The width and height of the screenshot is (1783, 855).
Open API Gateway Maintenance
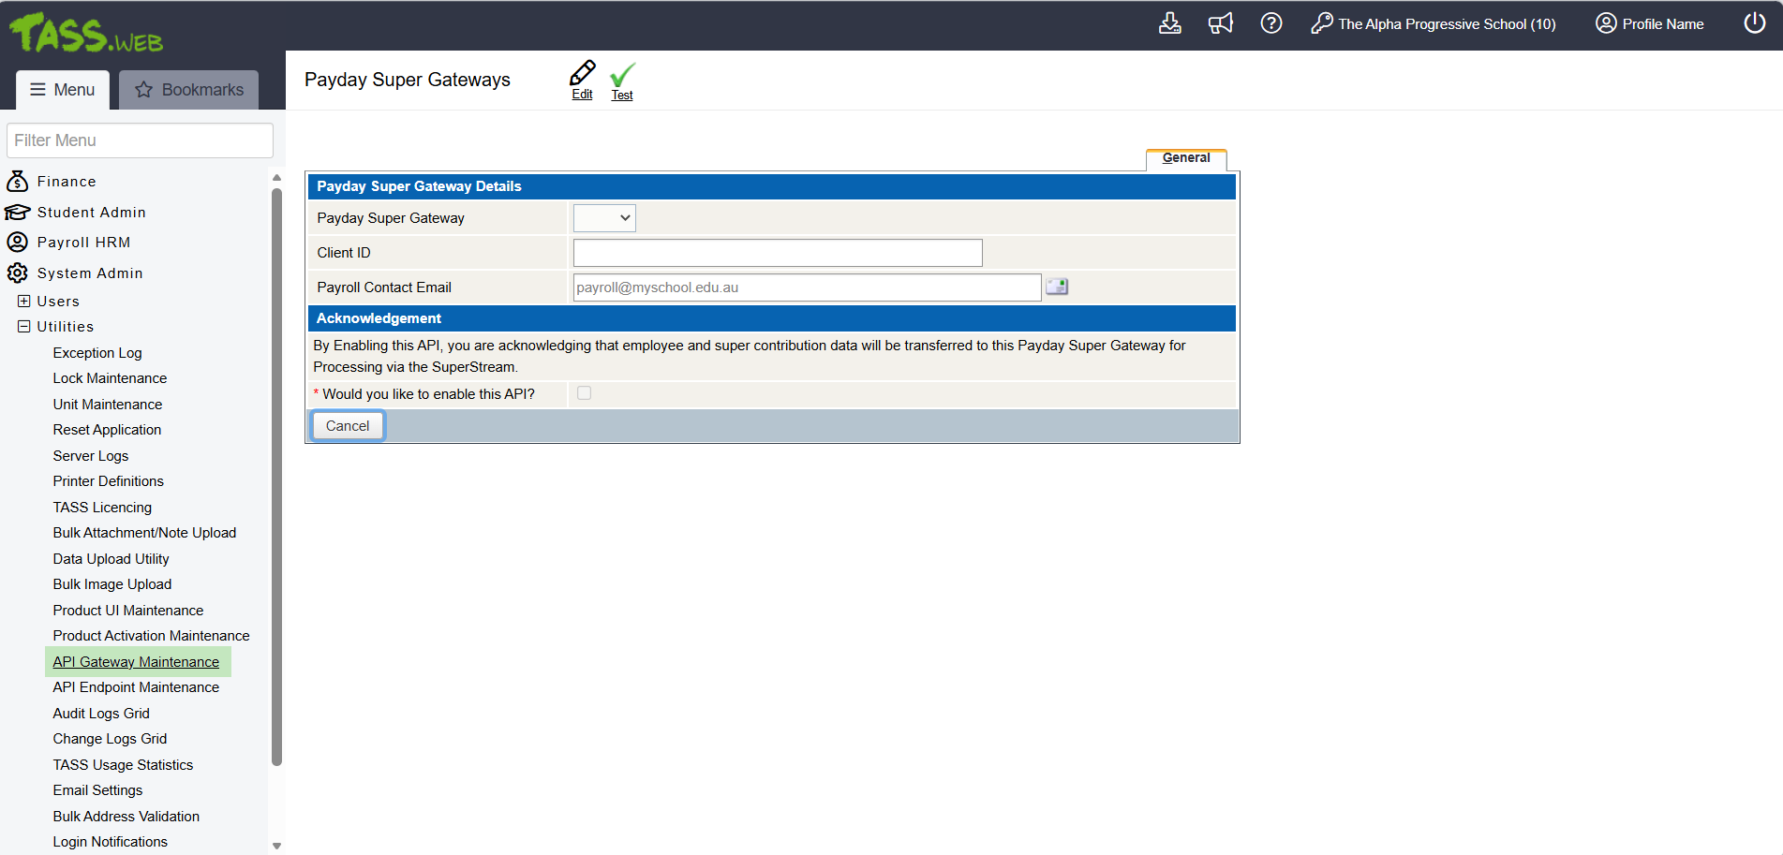(x=136, y=662)
